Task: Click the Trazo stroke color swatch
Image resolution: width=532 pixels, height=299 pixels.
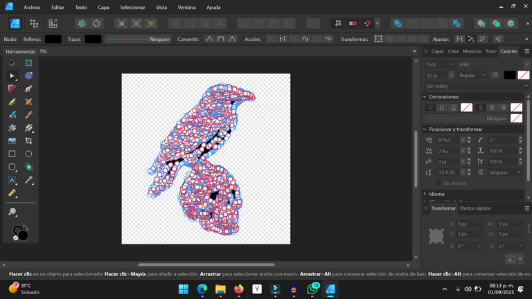Action: 93,39
